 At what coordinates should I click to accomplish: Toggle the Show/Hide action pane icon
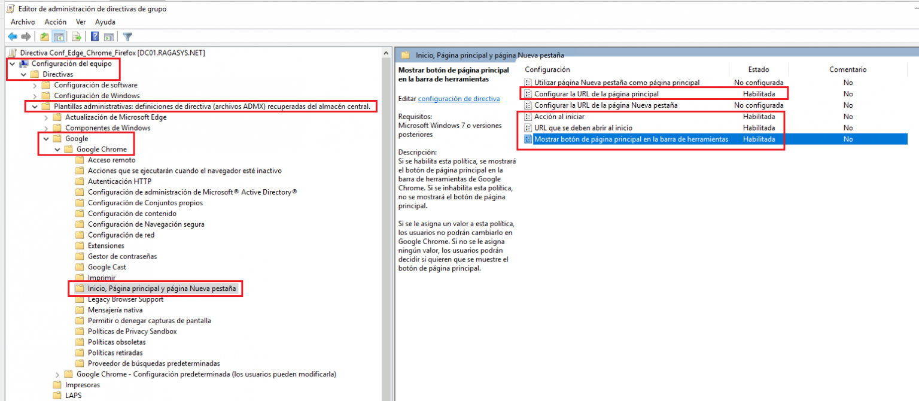tap(108, 36)
